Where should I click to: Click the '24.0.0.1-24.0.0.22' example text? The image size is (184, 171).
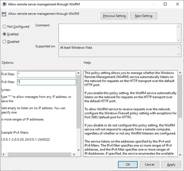pos(37,139)
